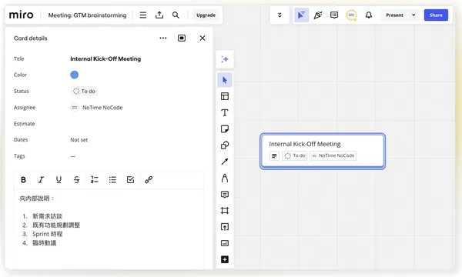462x277 pixels.
Task: Toggle the checklist formatting button
Action: pos(131,179)
